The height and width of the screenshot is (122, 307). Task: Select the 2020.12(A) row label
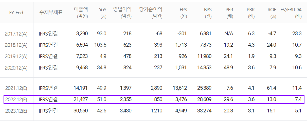[16, 68]
